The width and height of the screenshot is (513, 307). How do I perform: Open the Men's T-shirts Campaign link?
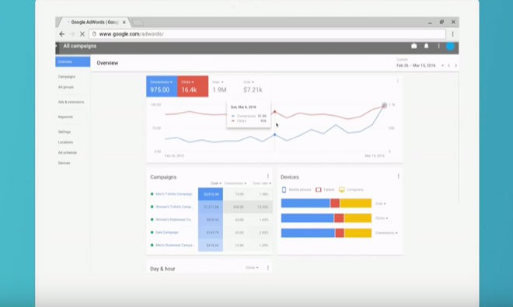174,194
